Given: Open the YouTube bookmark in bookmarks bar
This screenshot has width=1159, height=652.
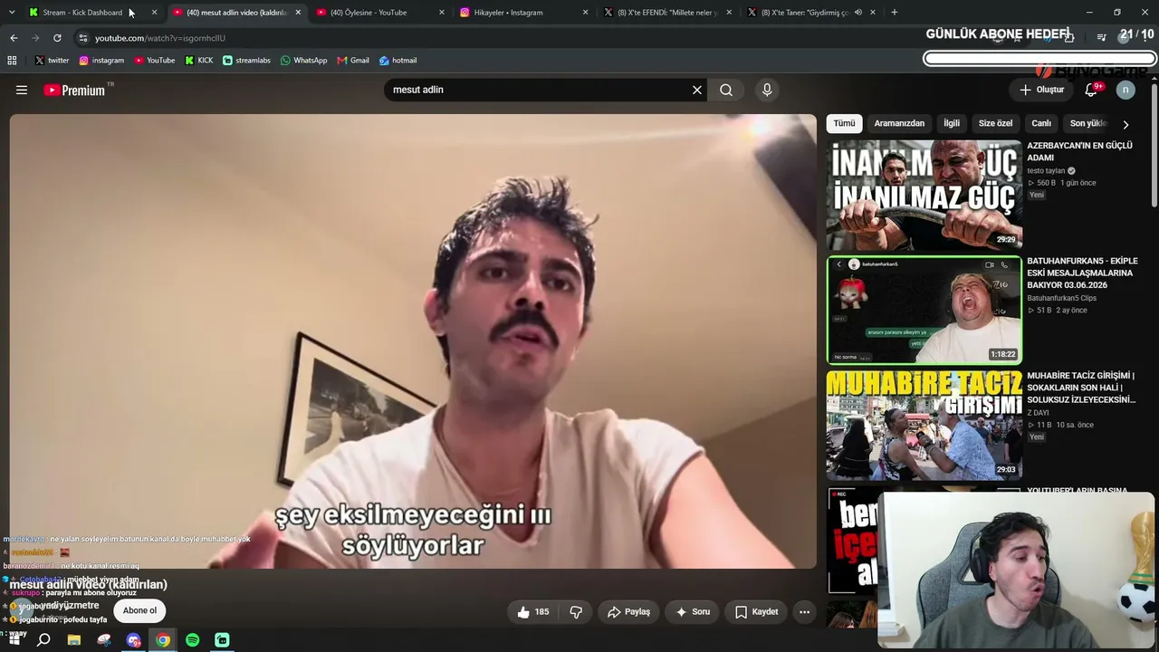Looking at the screenshot, I should (154, 61).
